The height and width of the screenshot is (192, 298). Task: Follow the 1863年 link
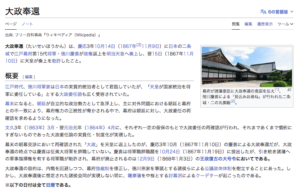point(35,127)
